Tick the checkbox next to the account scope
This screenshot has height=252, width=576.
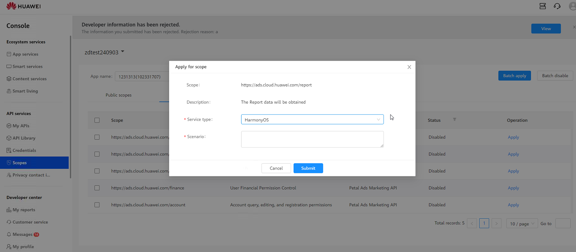(x=97, y=205)
